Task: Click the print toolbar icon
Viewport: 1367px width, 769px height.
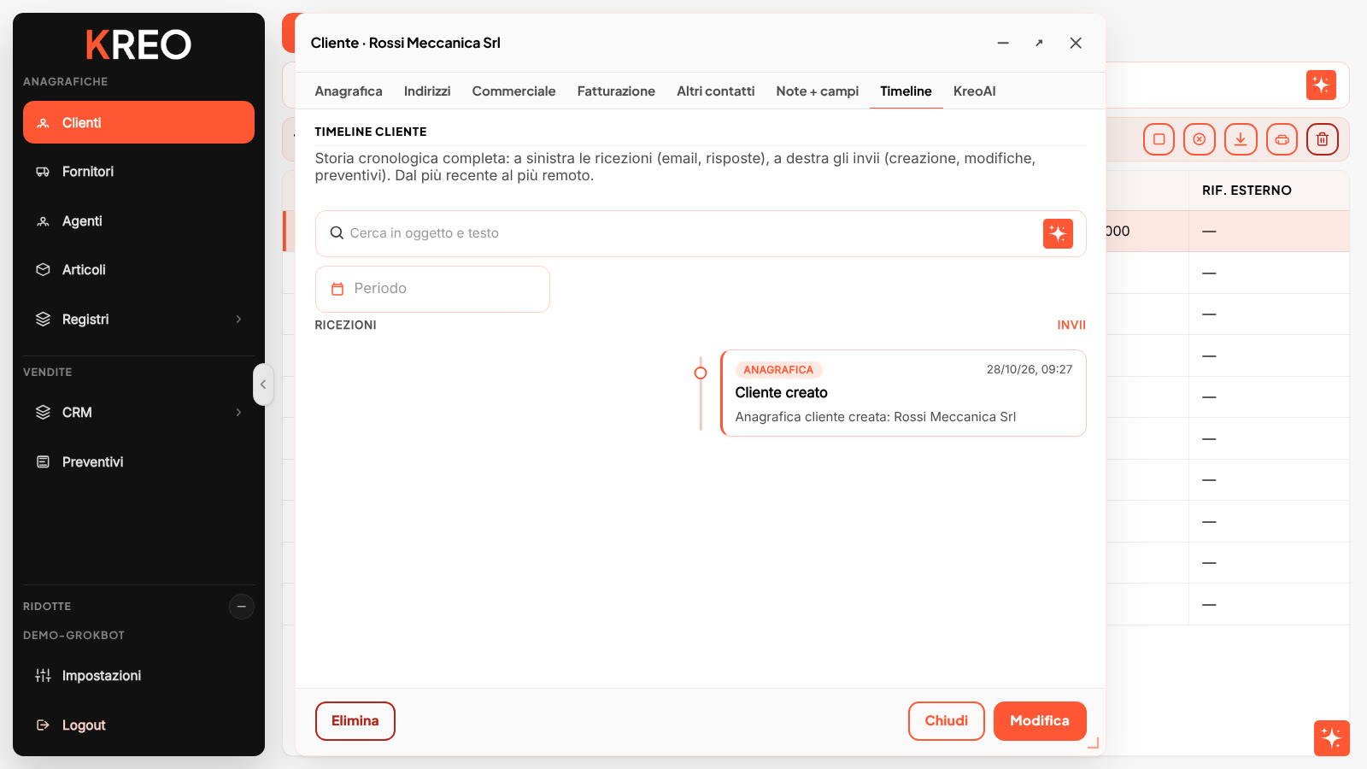Action: pyautogui.click(x=1282, y=139)
